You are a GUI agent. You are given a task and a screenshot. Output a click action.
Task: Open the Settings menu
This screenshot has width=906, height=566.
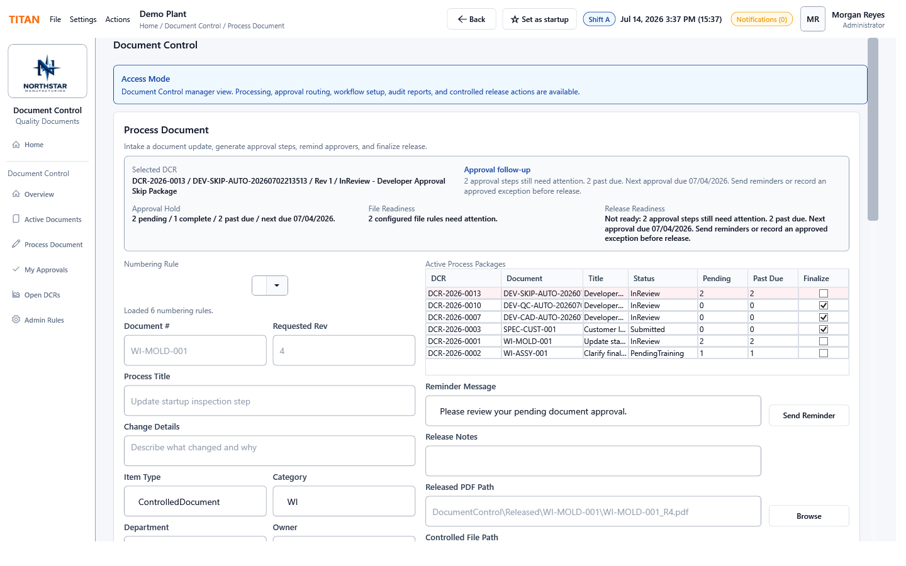click(83, 19)
